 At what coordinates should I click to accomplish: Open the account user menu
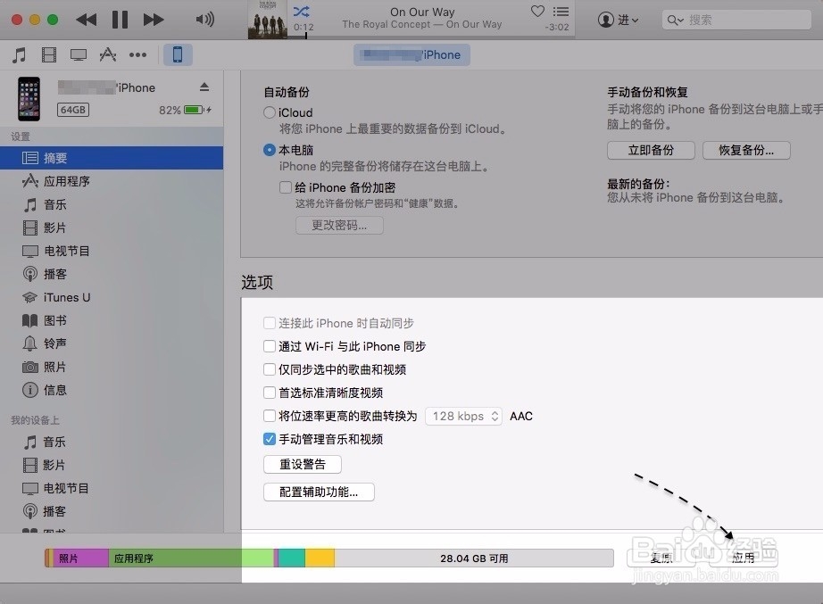coord(618,20)
